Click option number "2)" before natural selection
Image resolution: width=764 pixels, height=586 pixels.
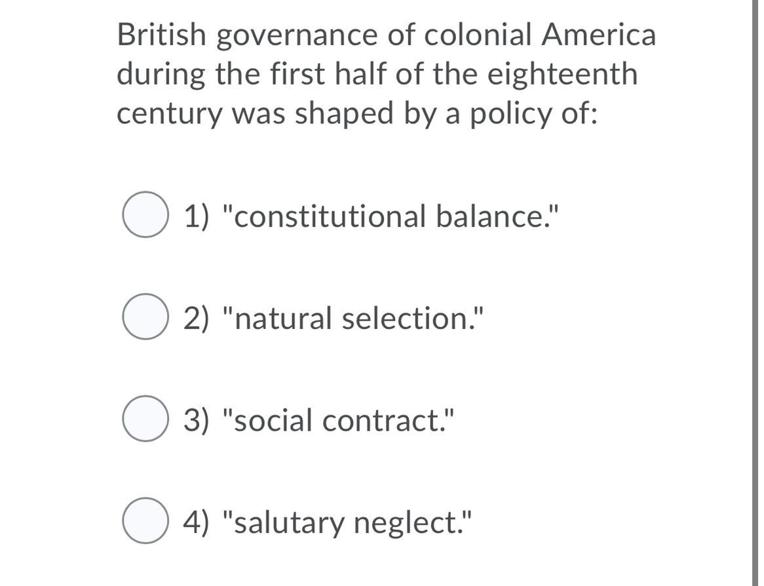coord(197,319)
